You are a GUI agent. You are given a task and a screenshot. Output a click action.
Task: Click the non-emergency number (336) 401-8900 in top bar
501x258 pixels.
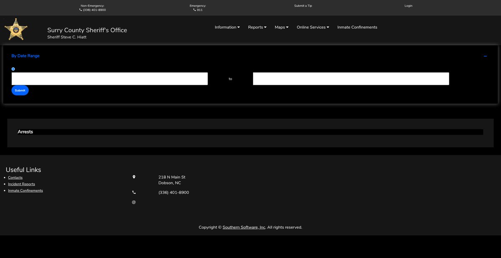(x=94, y=10)
